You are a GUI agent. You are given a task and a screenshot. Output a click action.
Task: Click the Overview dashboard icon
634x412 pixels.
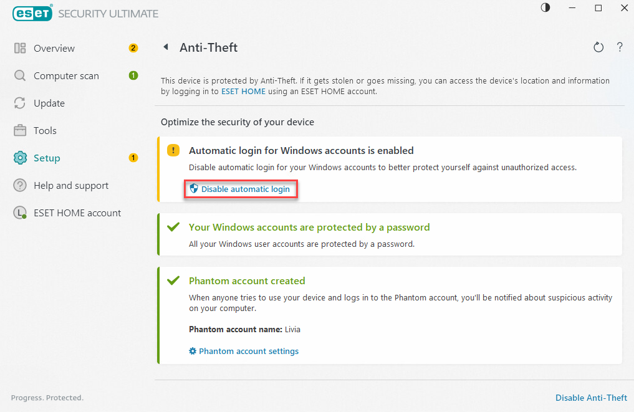coord(20,48)
